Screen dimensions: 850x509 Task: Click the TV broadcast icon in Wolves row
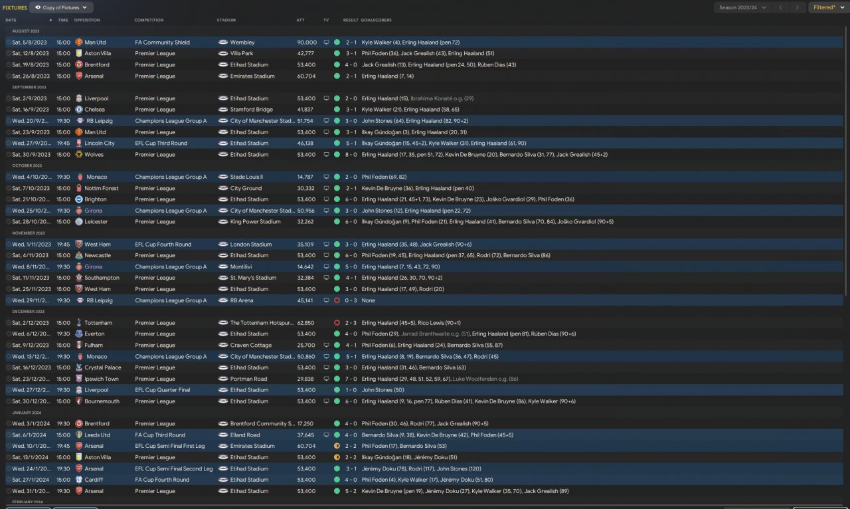click(x=326, y=155)
